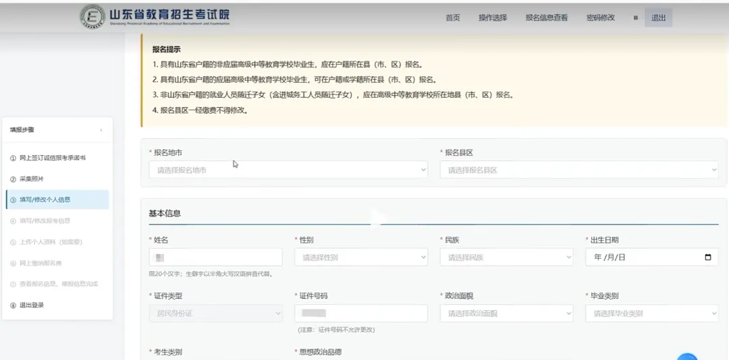Click the 基本信息 section heading

(165, 214)
